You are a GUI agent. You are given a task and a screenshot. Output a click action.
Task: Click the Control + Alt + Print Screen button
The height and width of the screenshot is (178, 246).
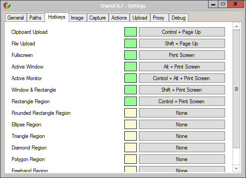182,78
